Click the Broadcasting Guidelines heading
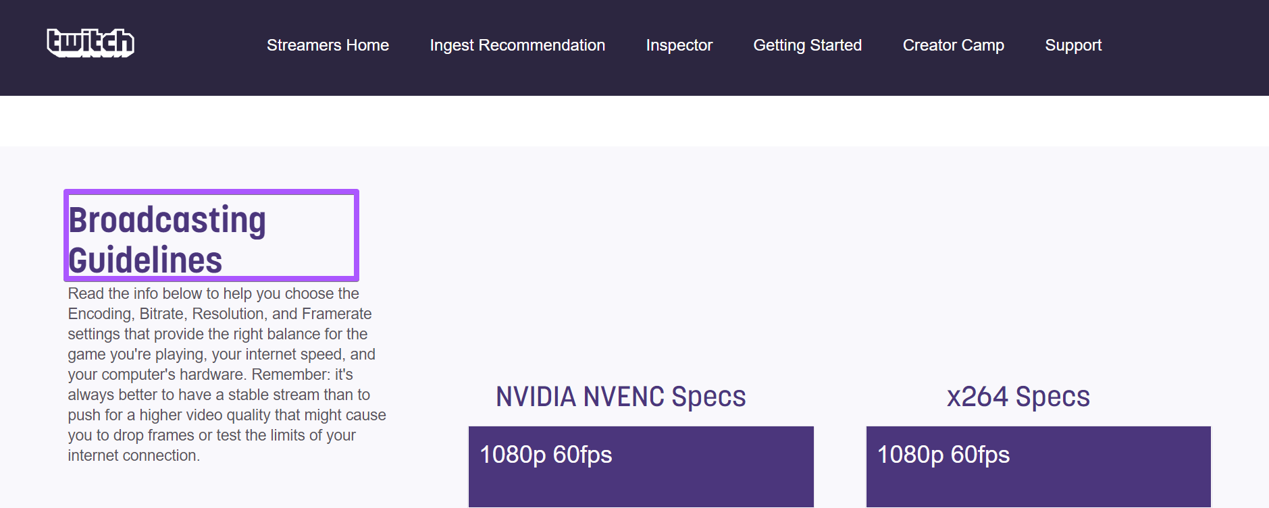Screen dimensions: 1269x508 pyautogui.click(x=167, y=239)
